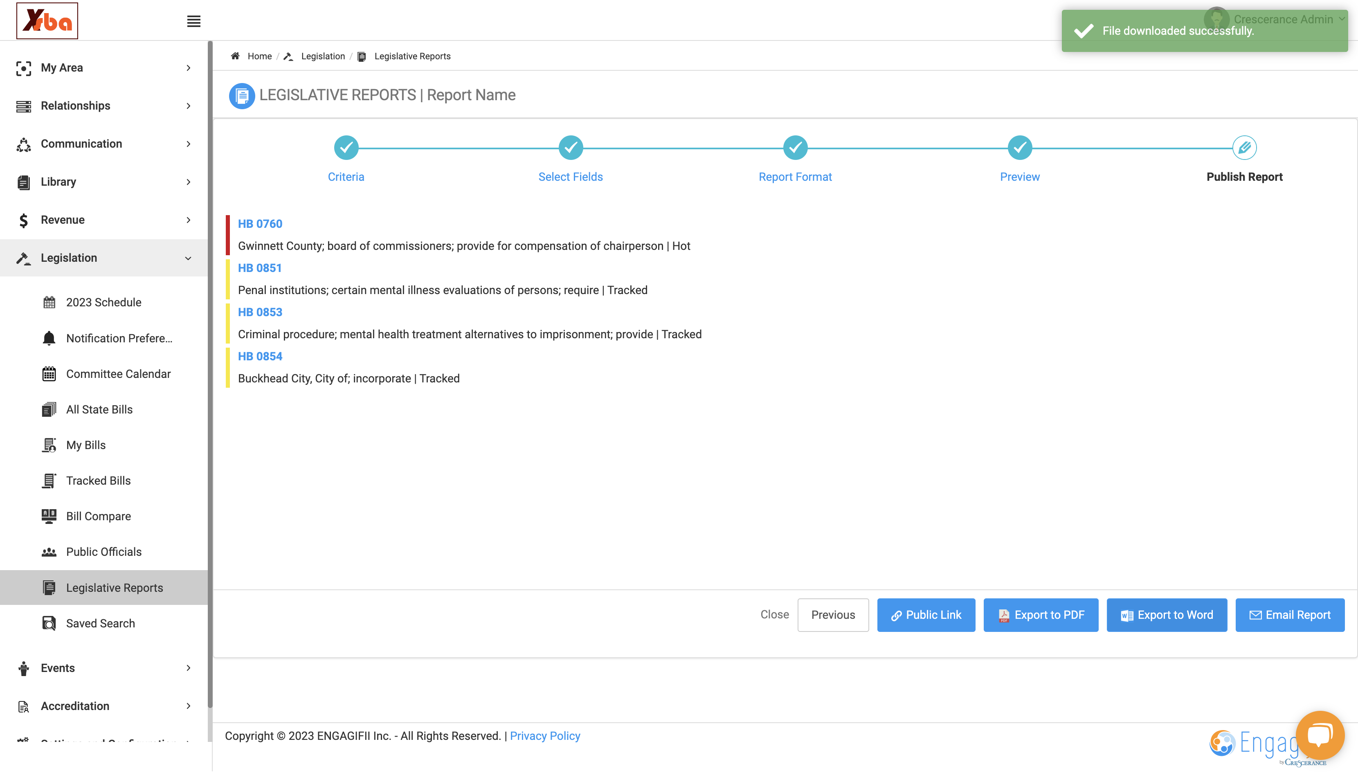This screenshot has width=1358, height=773.
Task: Open bill HB 0854 link
Action: (260, 356)
